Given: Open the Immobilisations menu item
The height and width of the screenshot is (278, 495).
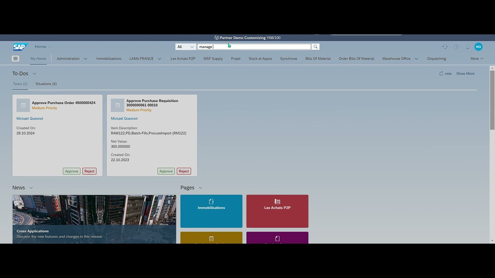Looking at the screenshot, I should click(x=109, y=59).
